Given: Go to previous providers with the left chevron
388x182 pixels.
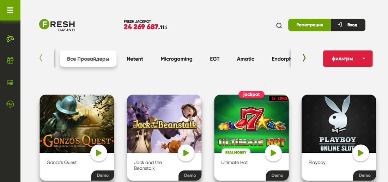Looking at the screenshot, I should point(41,58).
